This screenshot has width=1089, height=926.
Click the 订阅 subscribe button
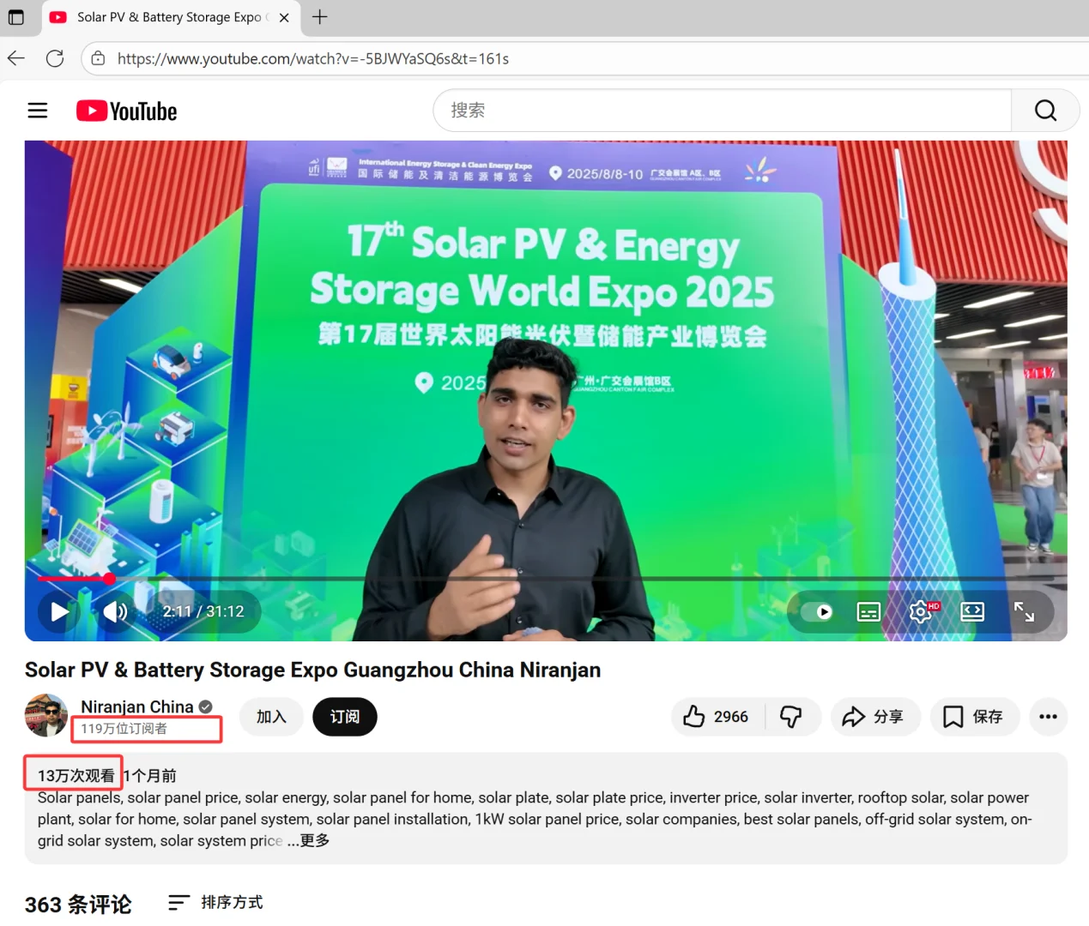click(x=345, y=717)
